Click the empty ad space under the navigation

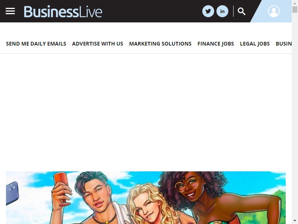(146, 112)
